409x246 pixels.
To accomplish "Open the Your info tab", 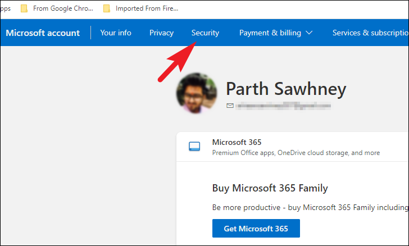I will tap(116, 33).
